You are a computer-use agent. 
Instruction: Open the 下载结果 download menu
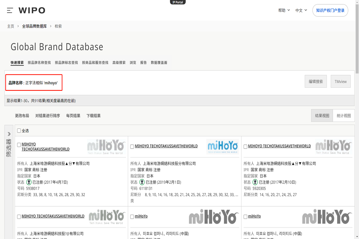(x=94, y=116)
